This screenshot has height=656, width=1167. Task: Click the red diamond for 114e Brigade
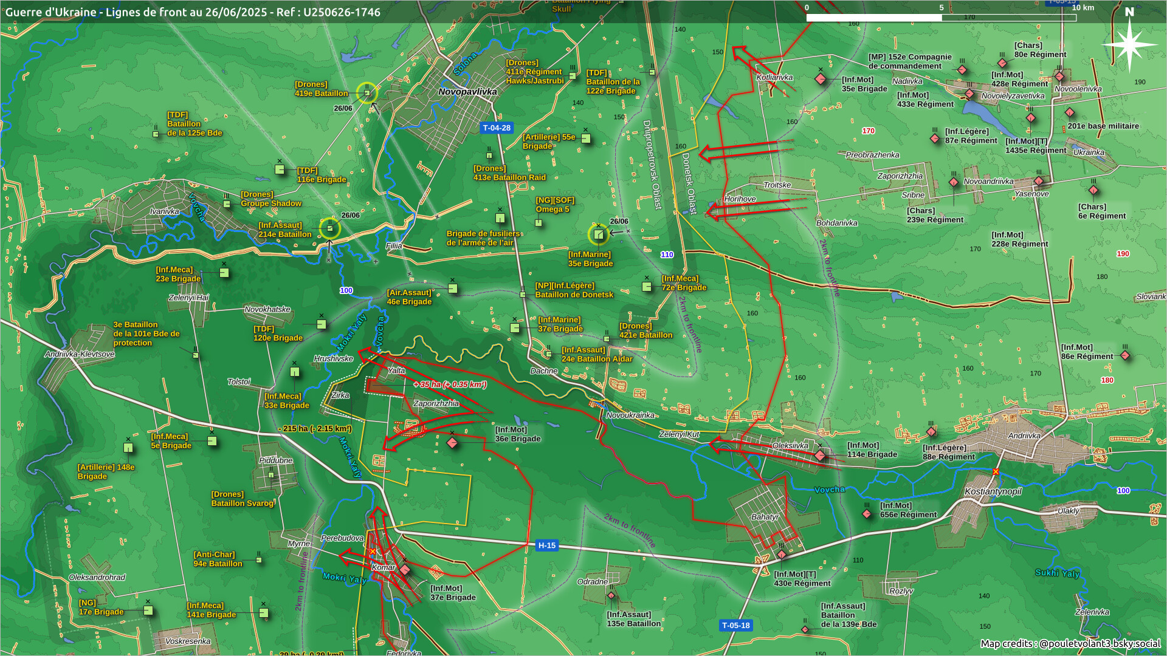click(820, 455)
